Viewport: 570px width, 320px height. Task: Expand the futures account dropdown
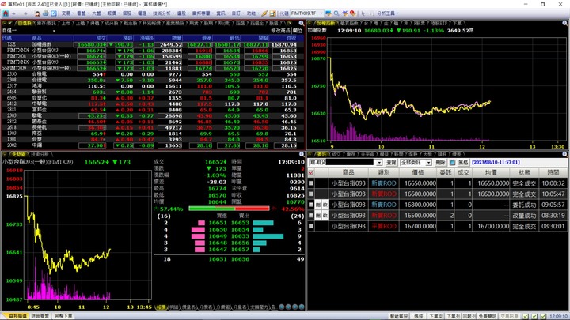click(378, 163)
